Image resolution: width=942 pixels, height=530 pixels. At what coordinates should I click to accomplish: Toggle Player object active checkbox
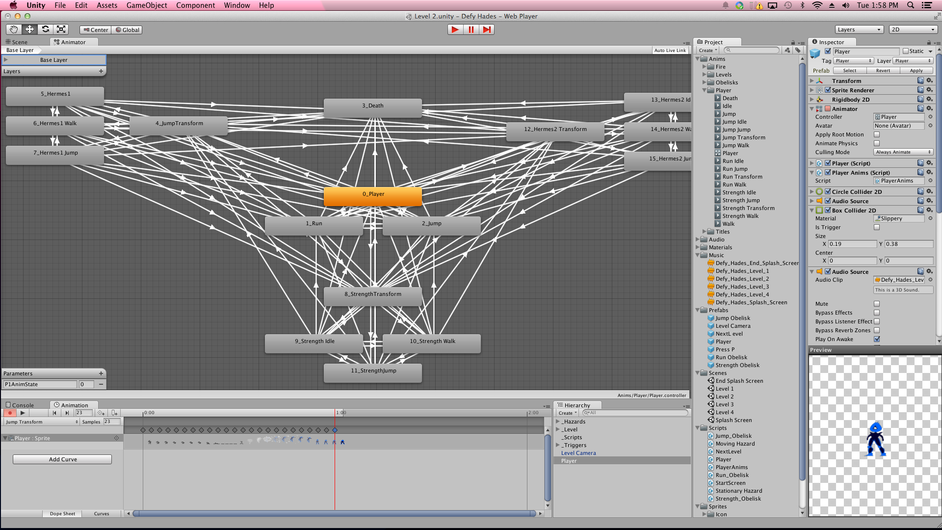[x=828, y=51]
